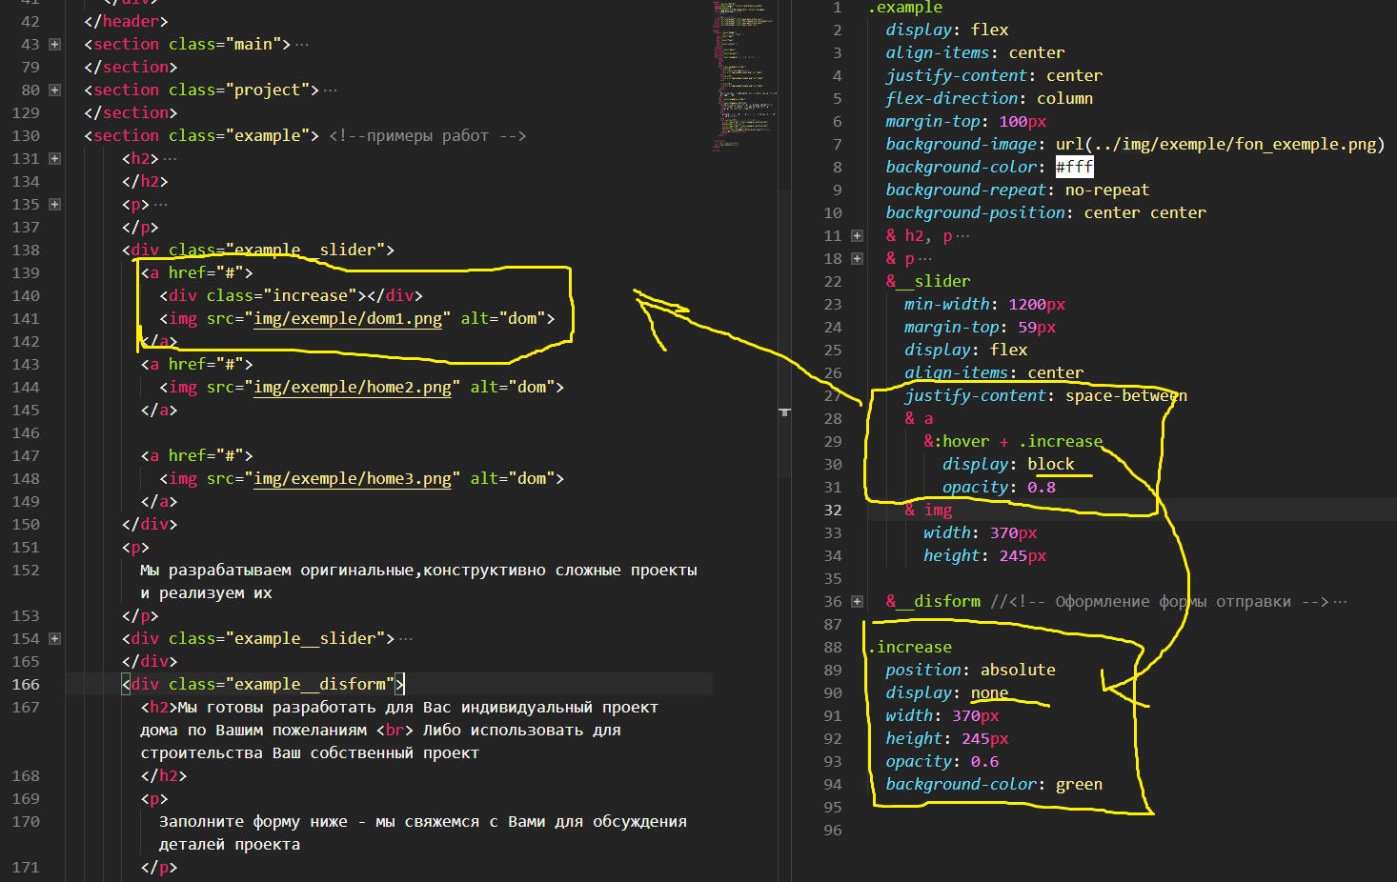Viewport: 1397px width, 882px height.
Task: Unfold the "& h2, p" rule at line 11
Action: coord(857,236)
